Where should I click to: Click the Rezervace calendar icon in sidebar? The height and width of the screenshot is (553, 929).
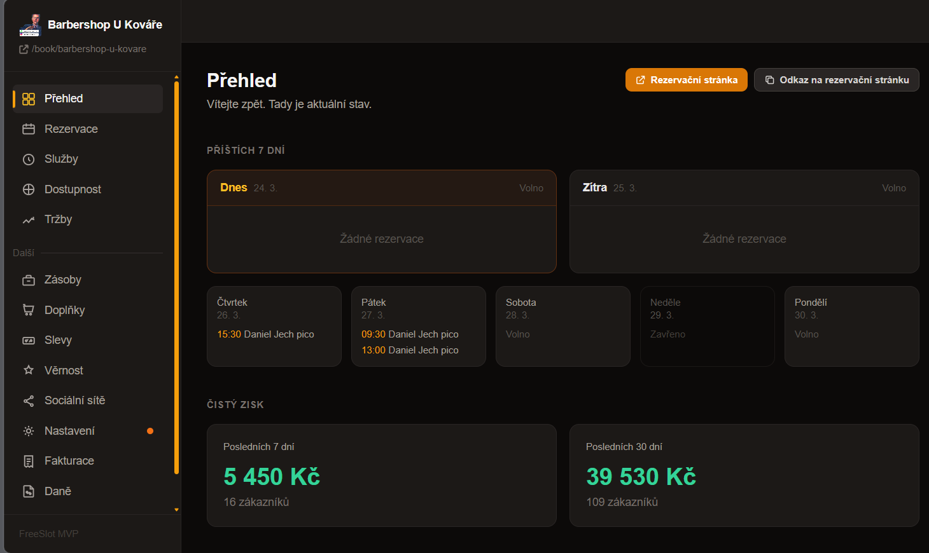pos(29,129)
